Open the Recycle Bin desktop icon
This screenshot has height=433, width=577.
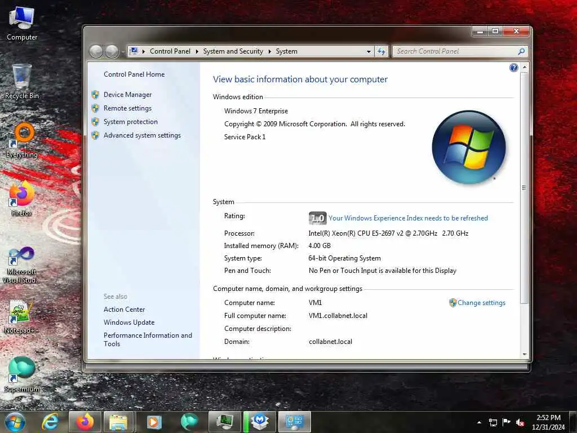click(x=21, y=82)
